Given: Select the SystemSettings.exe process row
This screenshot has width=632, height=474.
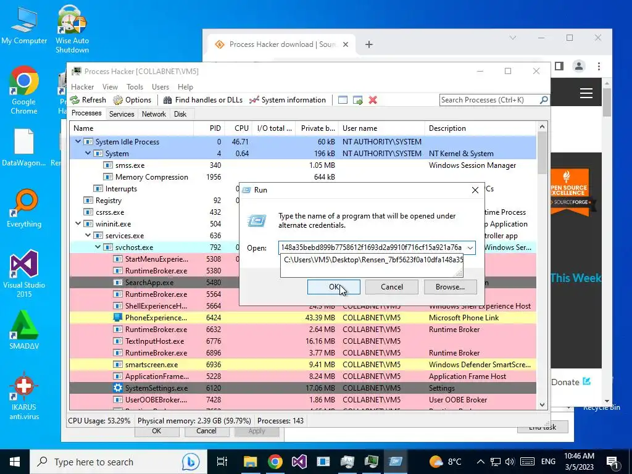Looking at the screenshot, I should [x=302, y=388].
